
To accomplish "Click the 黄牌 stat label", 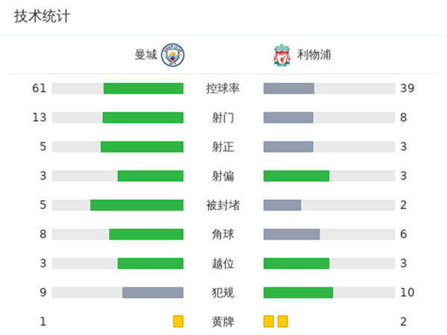I will (223, 322).
